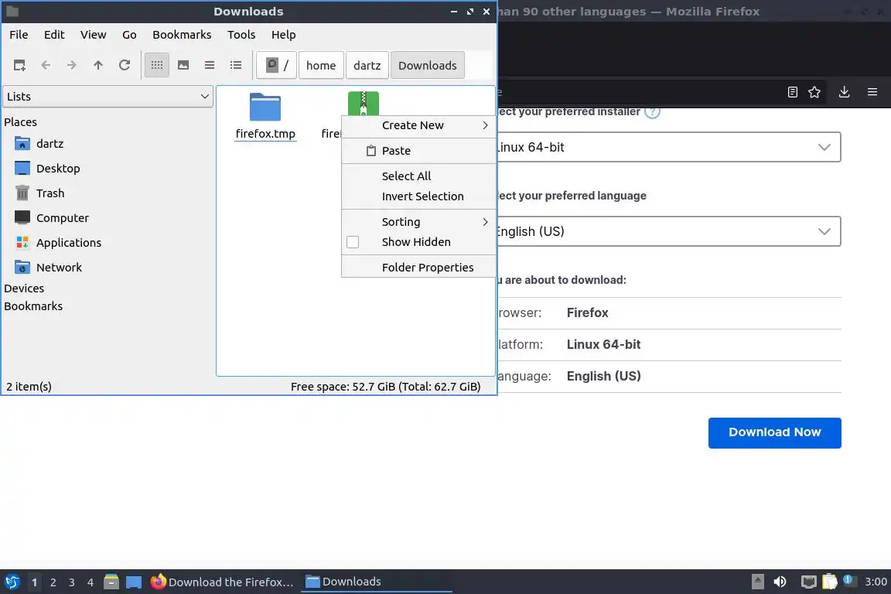Click show desktop taskbar icon

coord(134,582)
